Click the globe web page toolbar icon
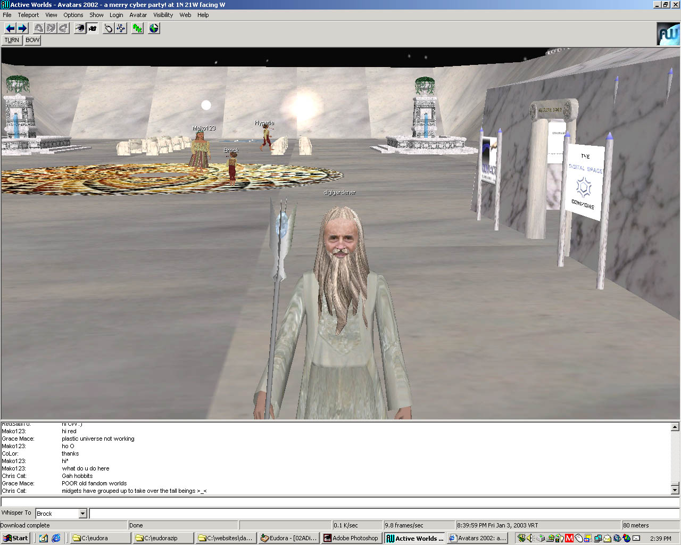The image size is (681, 545). pos(154,28)
